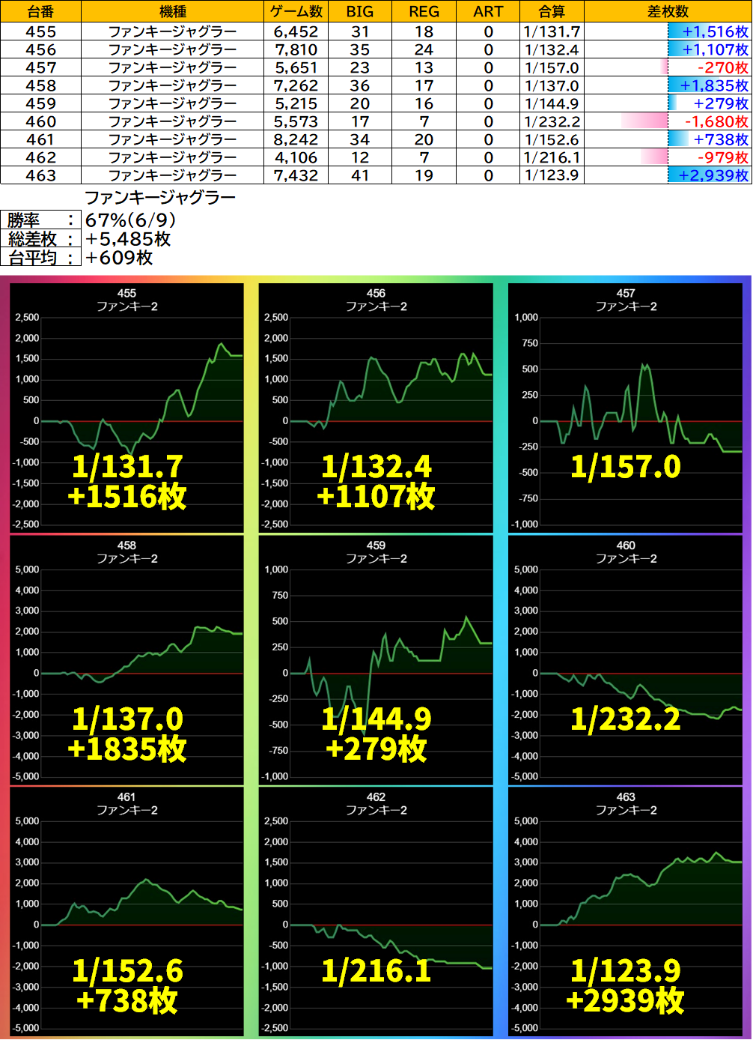Open the slump graph for machine 455

[x=126, y=408]
